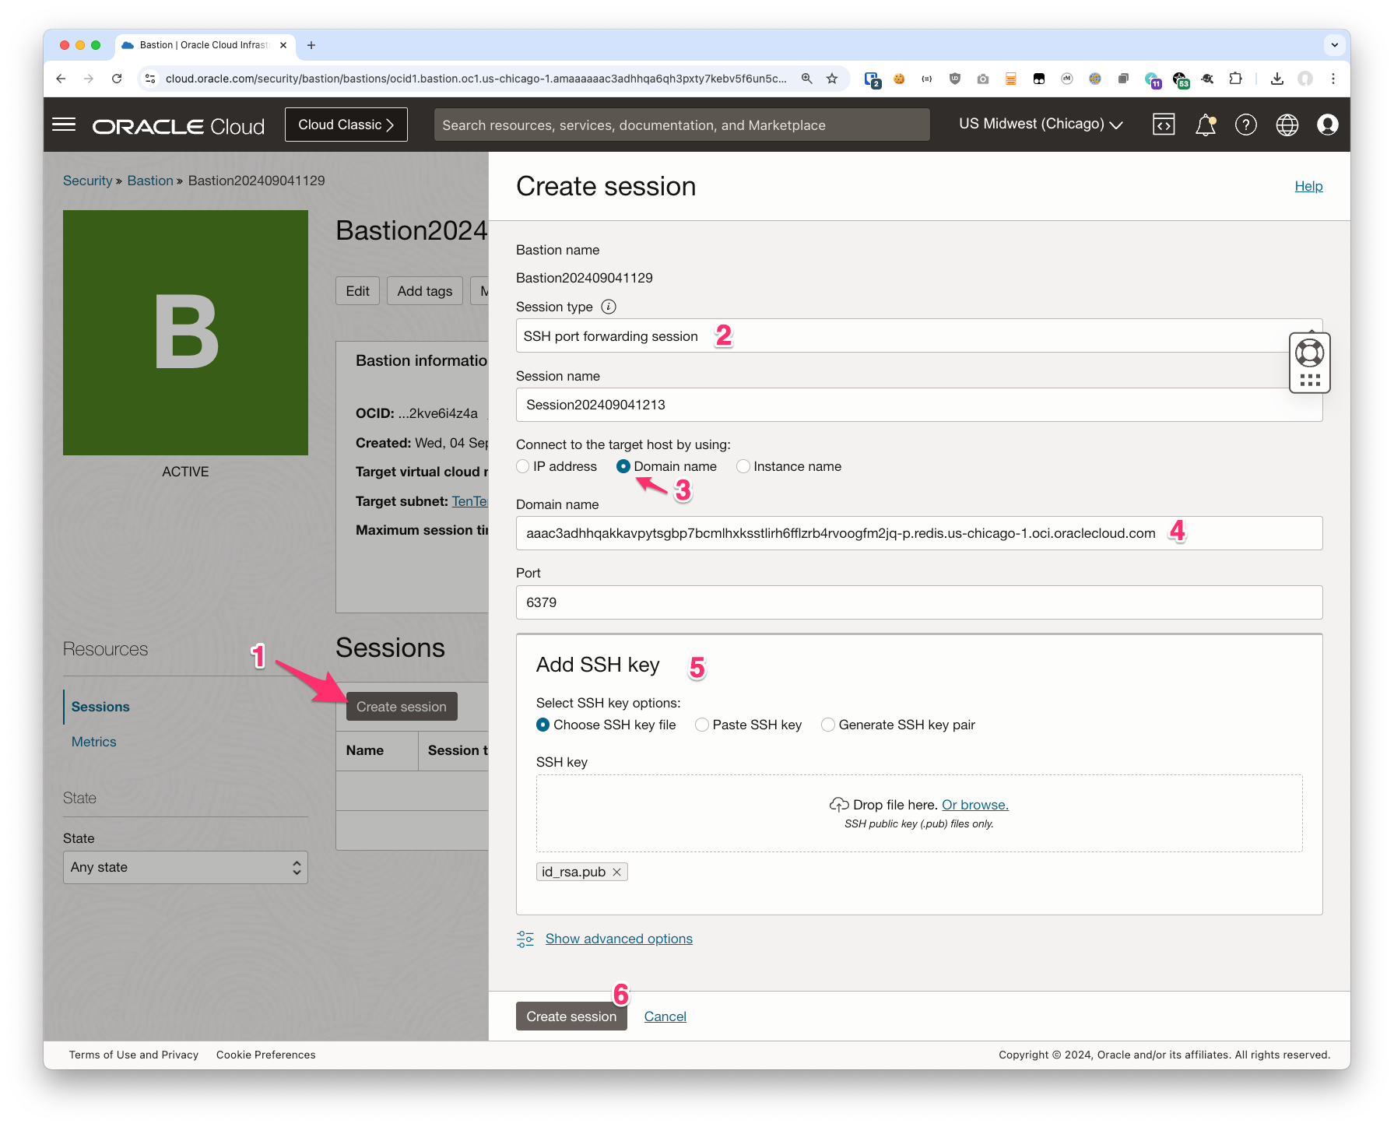Select the Paste SSH key option
This screenshot has width=1394, height=1127.
702,725
